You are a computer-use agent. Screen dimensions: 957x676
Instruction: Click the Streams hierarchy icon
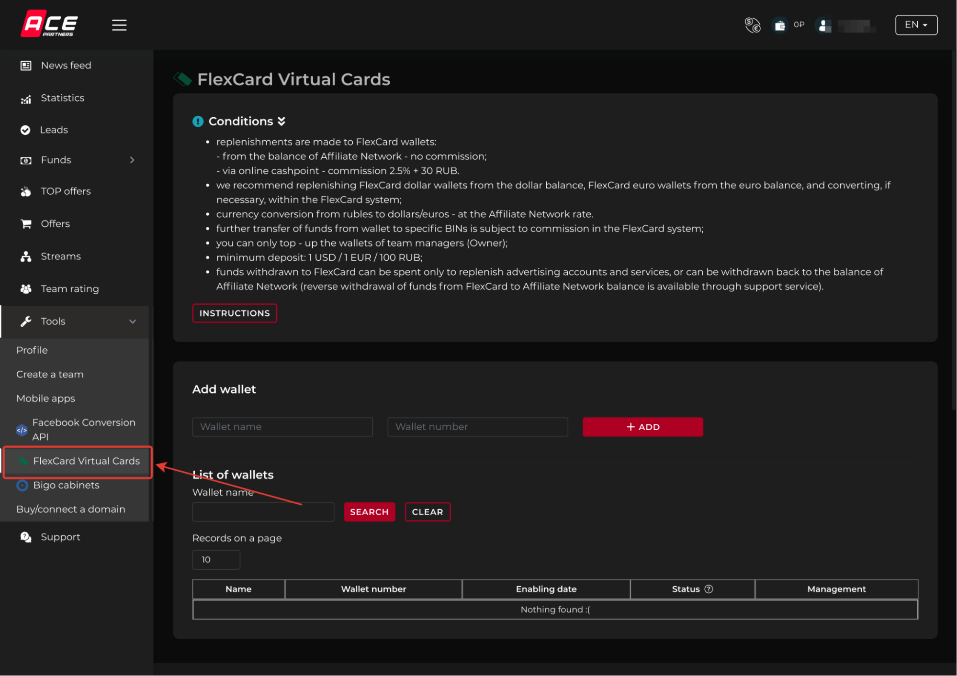tap(26, 256)
